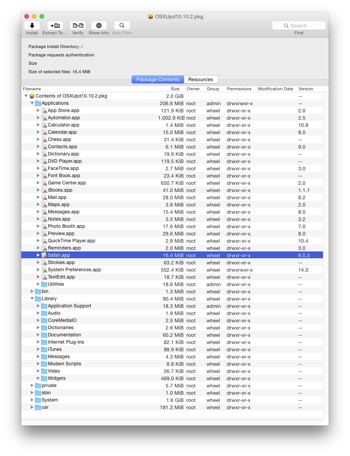
Task: Select the DVD Player.app row
Action: coord(172,161)
